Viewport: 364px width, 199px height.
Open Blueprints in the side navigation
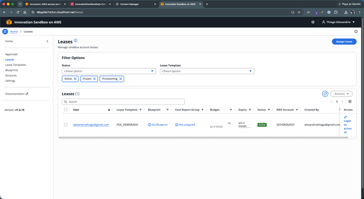tap(12, 70)
